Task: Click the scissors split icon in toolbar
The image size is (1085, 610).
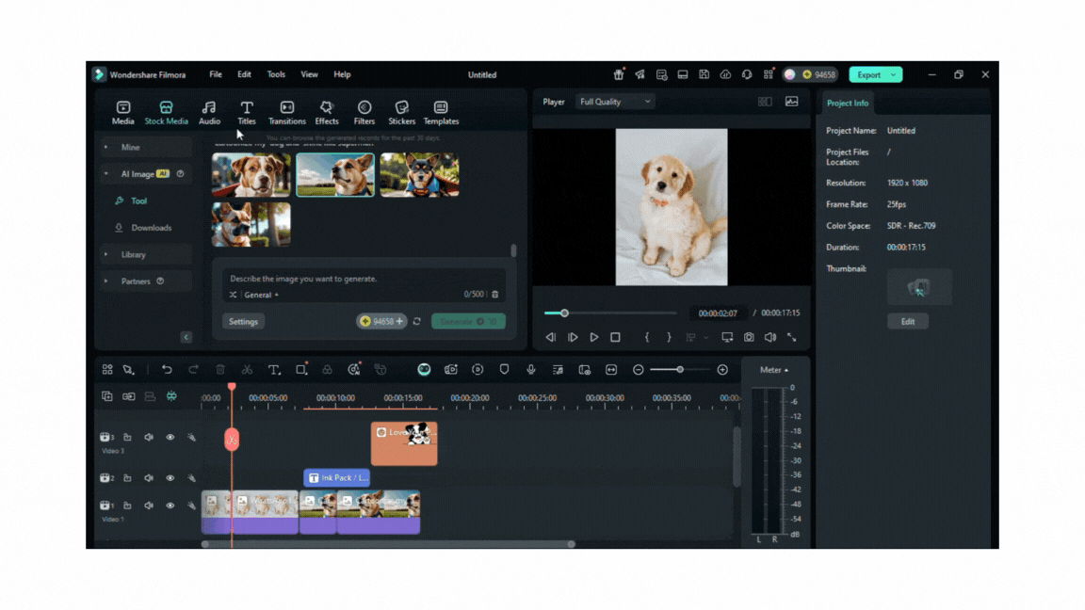Action: pos(247,370)
